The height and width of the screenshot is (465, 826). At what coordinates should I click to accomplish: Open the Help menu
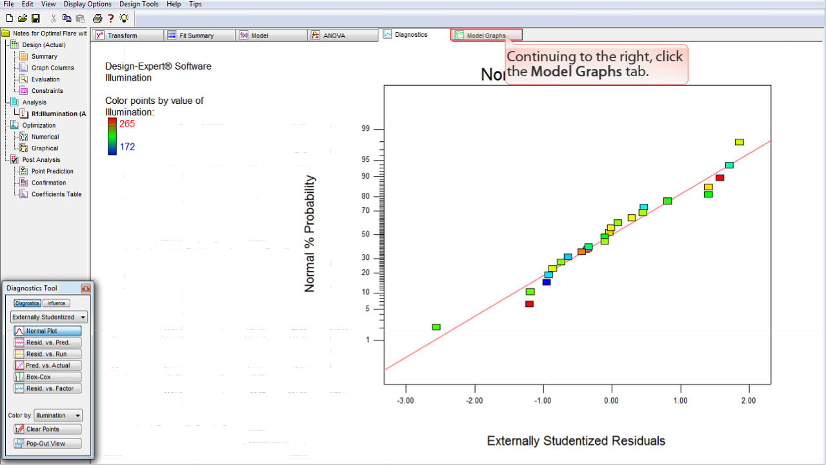click(x=174, y=4)
